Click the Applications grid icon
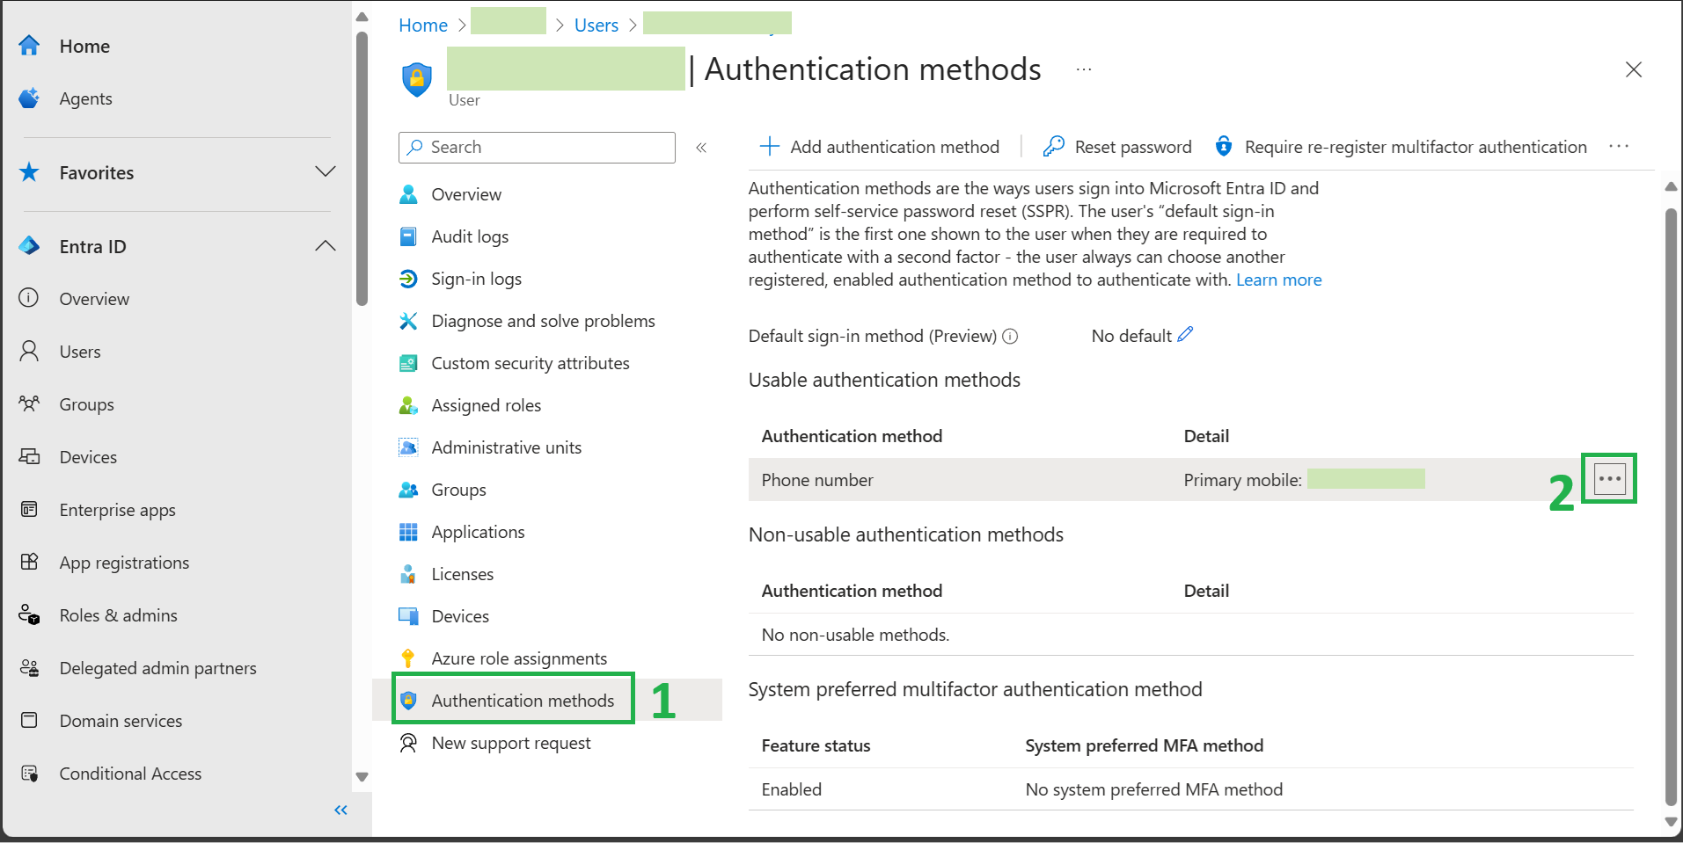1683x843 pixels. (408, 532)
